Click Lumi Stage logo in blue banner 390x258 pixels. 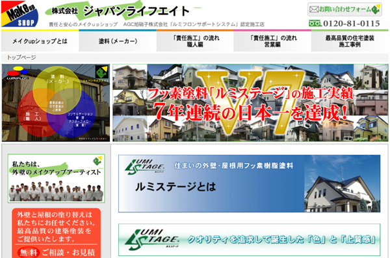pos(144,166)
